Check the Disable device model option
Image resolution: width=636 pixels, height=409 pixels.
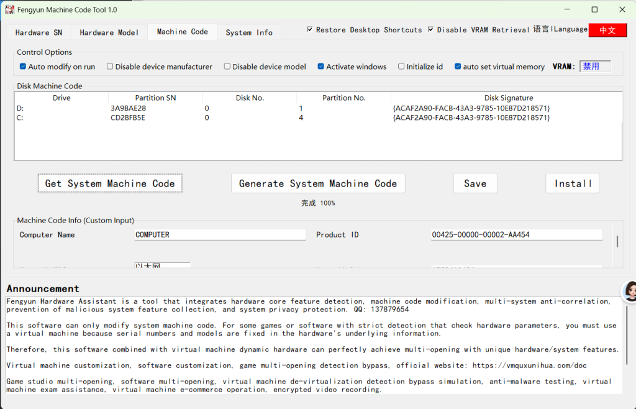pos(227,67)
